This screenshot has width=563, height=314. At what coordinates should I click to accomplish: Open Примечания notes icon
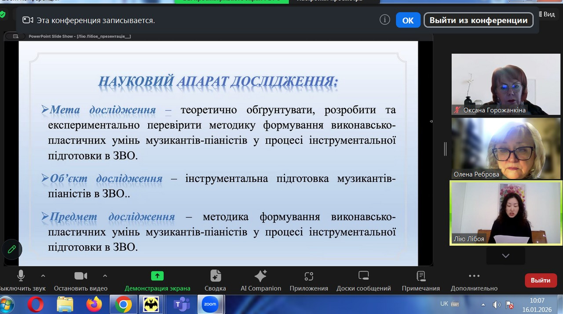coord(420,276)
